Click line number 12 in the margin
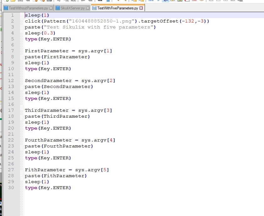 [x=11, y=81]
